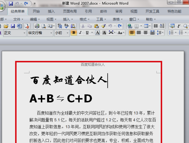189x143 pixels.
Task: Click header text 百度知道合伙人
Action: click(x=93, y=64)
